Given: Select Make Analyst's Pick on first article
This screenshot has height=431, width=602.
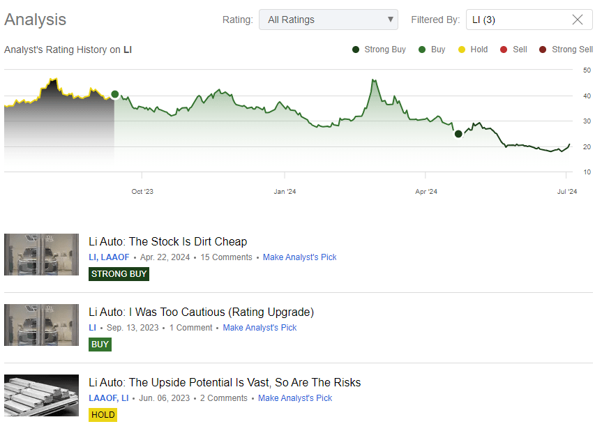Looking at the screenshot, I should [x=299, y=257].
